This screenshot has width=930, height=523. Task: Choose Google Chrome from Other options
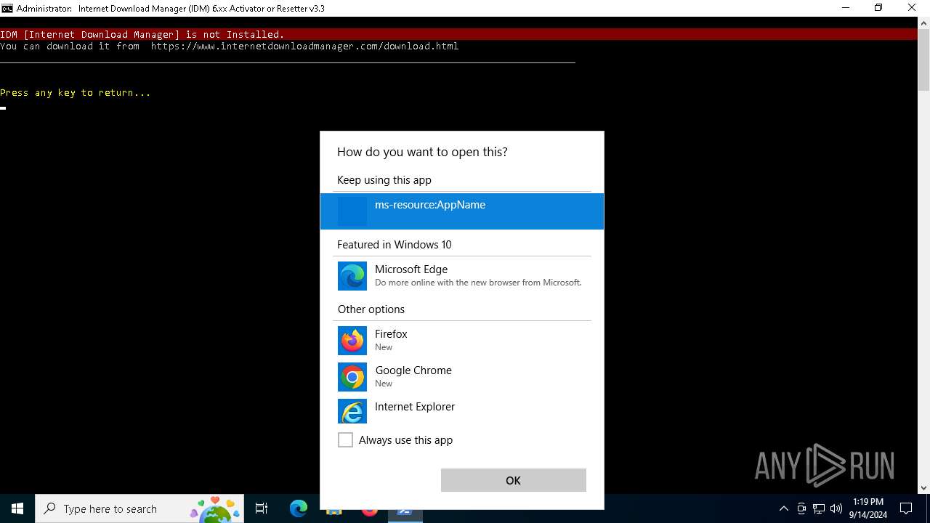pos(461,376)
